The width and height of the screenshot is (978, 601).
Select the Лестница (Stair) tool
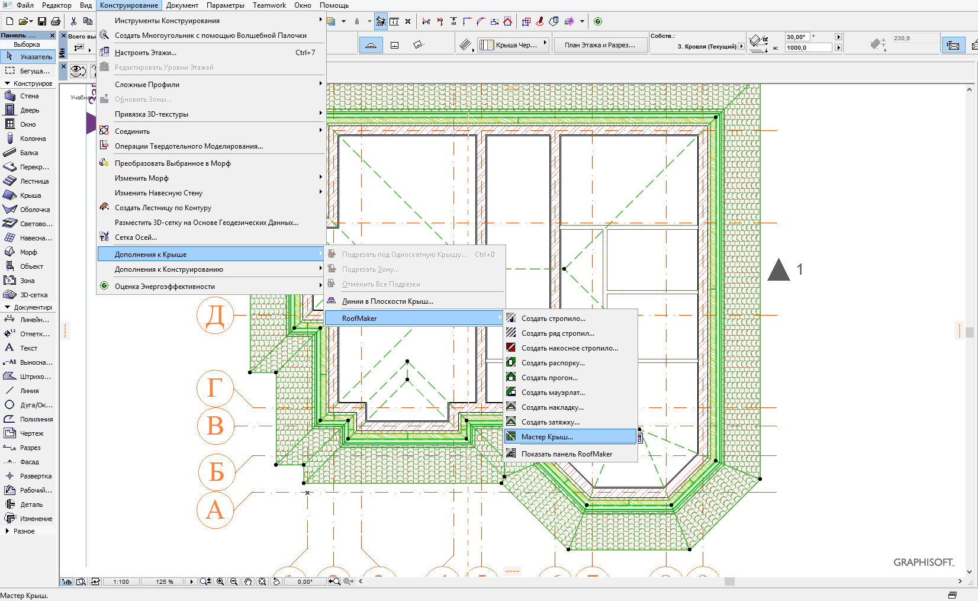28,181
